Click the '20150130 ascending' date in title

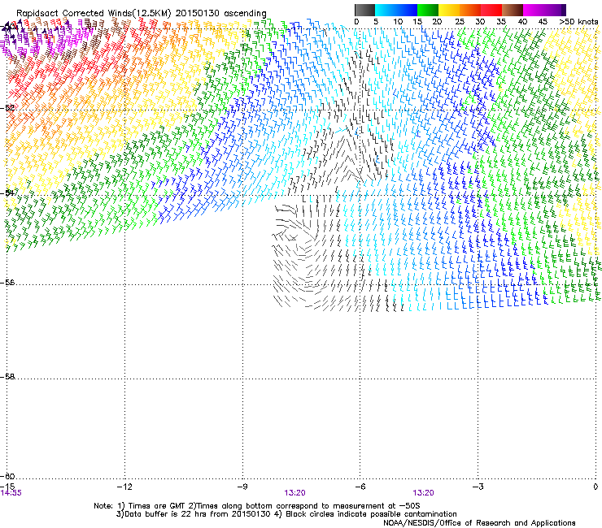pos(221,14)
